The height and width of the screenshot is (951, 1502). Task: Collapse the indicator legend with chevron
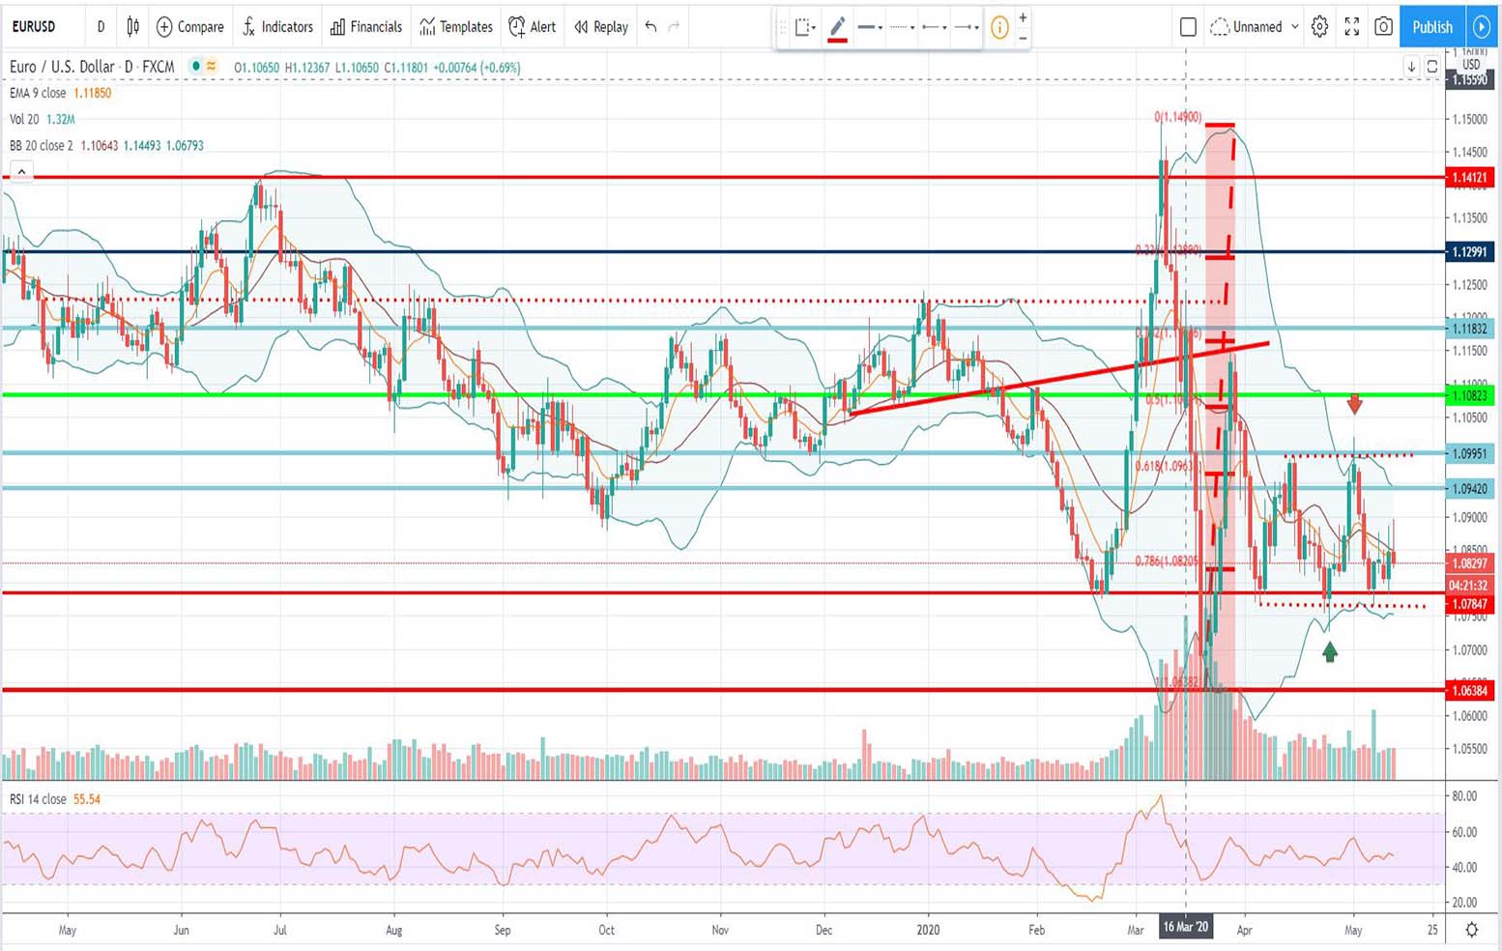tap(21, 171)
